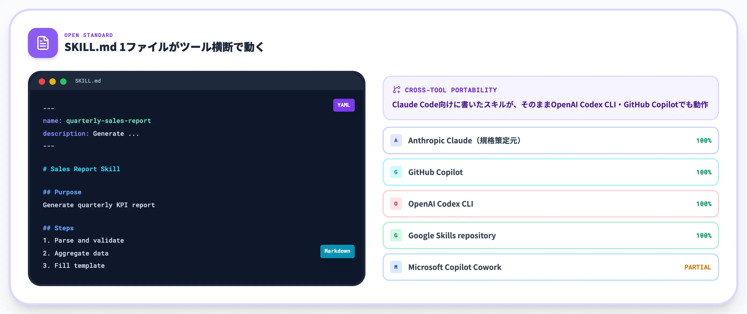
Task: Click step '3. Fill template'
Action: 74,266
